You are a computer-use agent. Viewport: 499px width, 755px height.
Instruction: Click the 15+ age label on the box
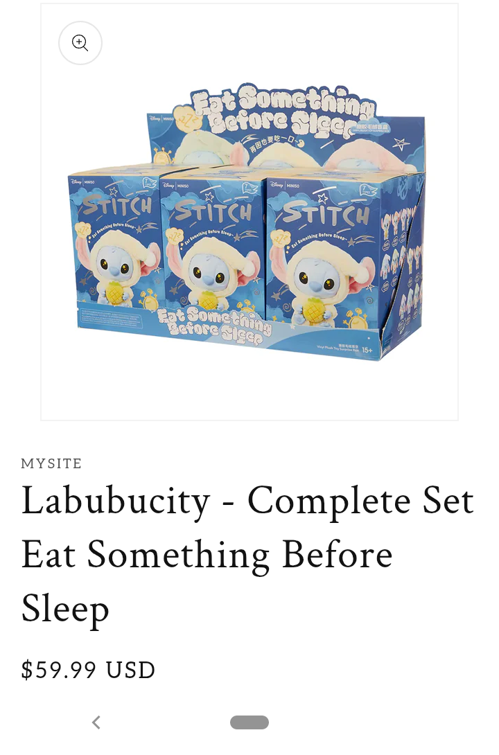[x=367, y=350]
